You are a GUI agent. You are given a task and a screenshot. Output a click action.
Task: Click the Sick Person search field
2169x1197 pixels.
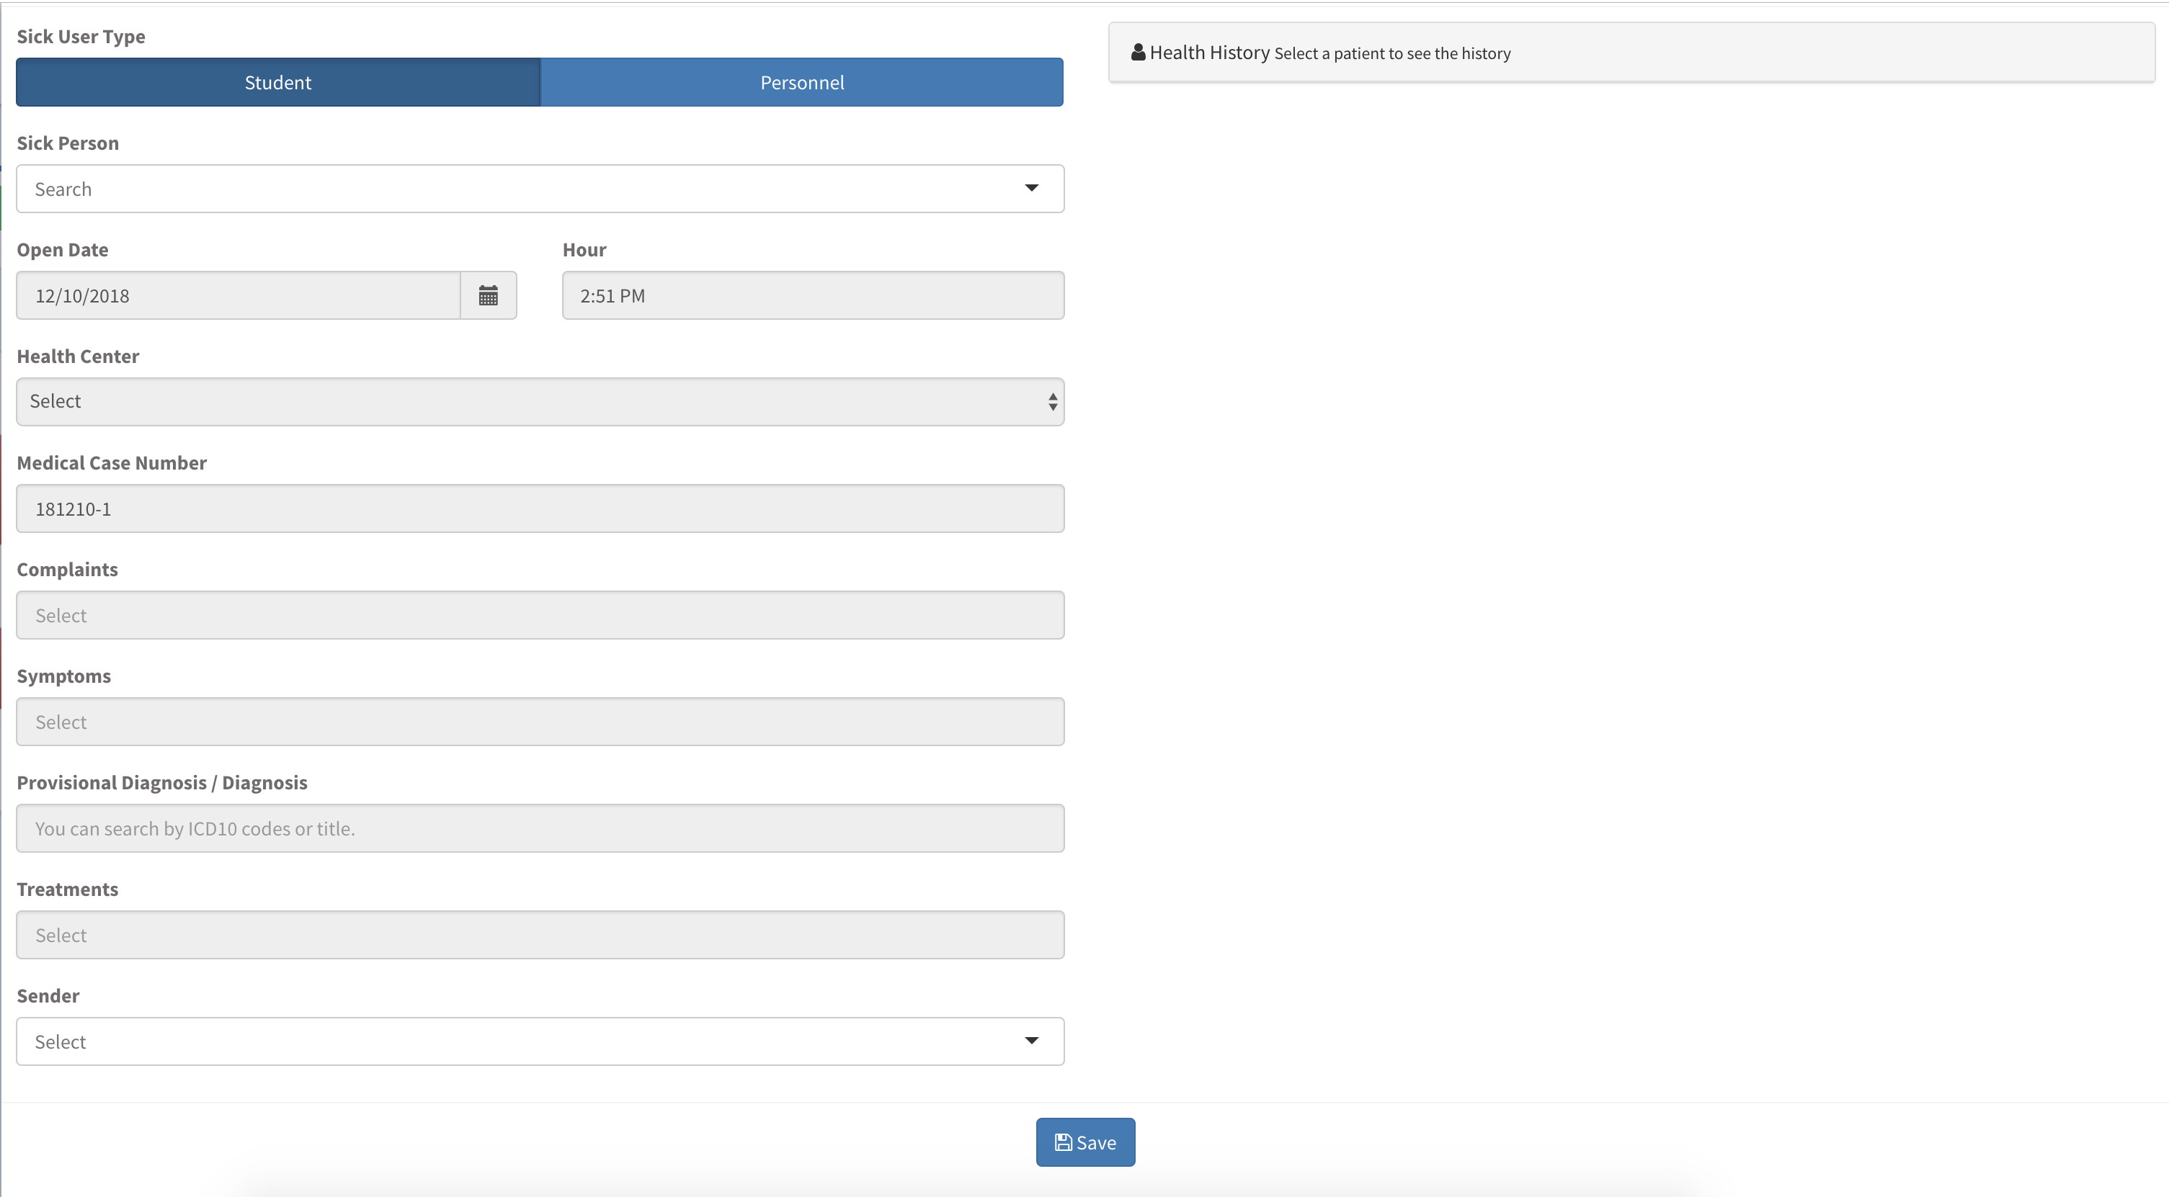tap(505, 189)
